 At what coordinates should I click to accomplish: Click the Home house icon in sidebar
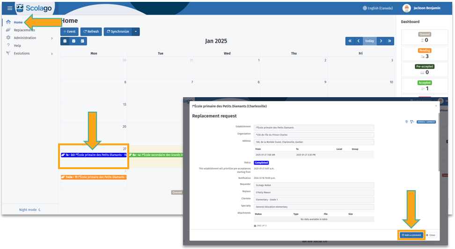[8, 22]
